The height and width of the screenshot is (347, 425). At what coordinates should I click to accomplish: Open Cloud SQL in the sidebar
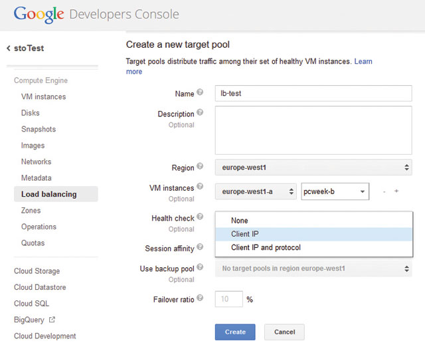[x=31, y=304]
